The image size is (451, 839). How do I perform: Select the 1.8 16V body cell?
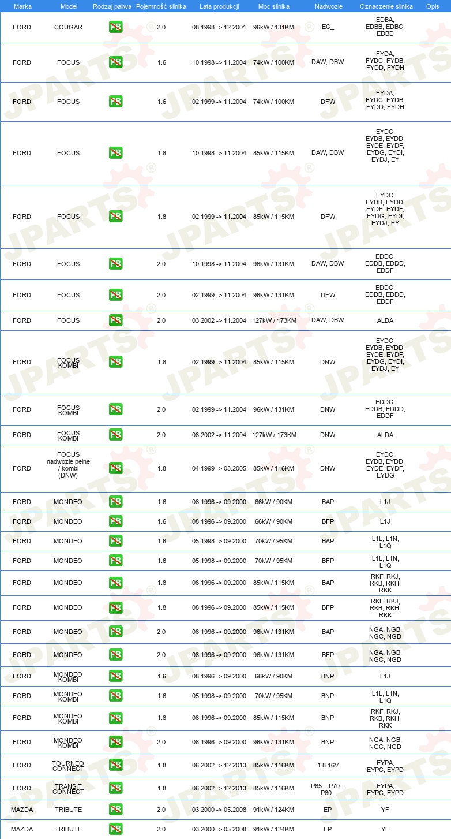pyautogui.click(x=328, y=765)
